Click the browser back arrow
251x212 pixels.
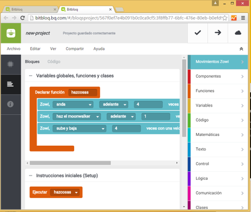[6, 18]
